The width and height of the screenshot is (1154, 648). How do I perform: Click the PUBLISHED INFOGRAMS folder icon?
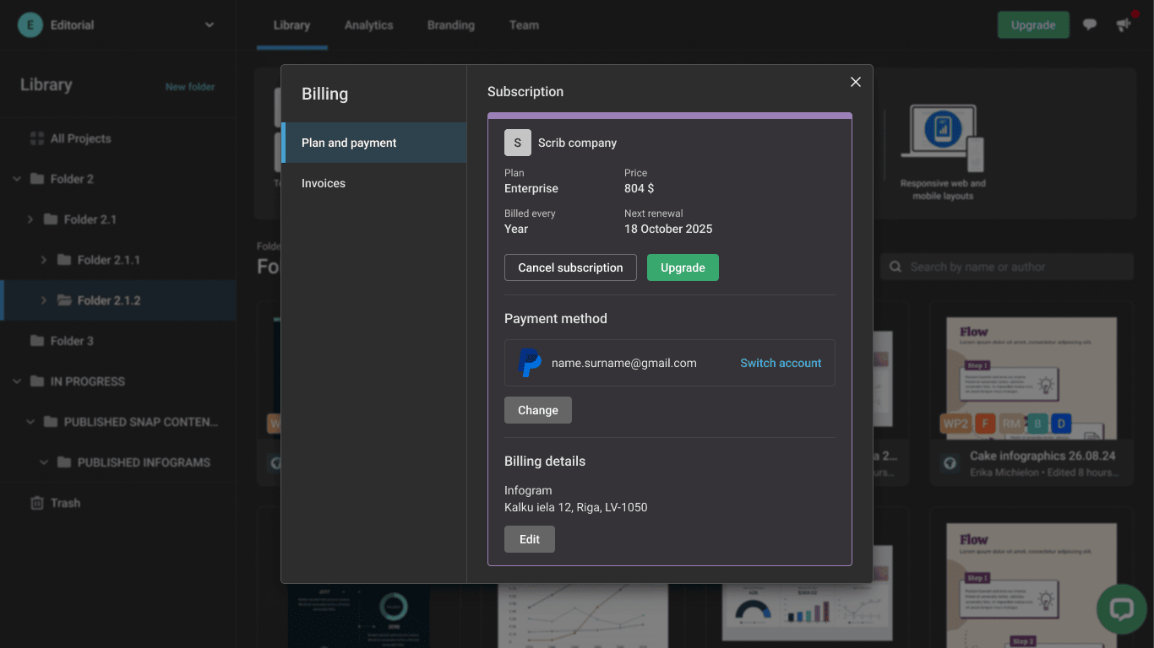[x=64, y=462]
